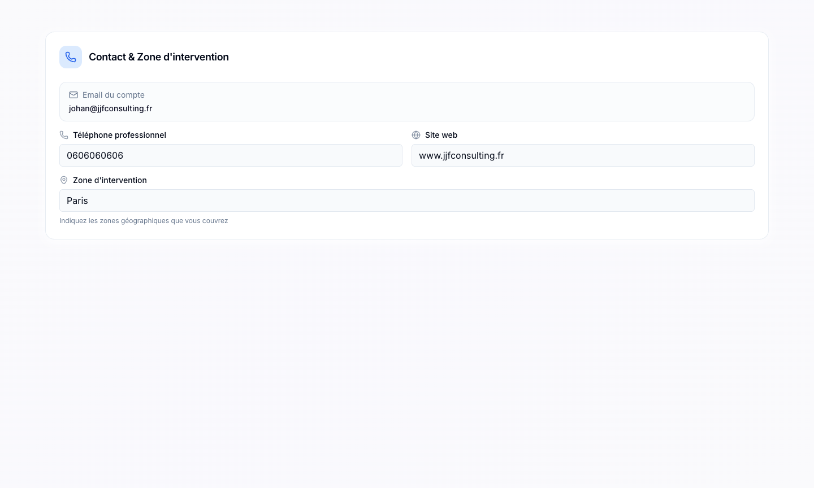814x488 pixels.
Task: Focus the Zone d'intervention input containing Paris
Action: click(x=407, y=201)
